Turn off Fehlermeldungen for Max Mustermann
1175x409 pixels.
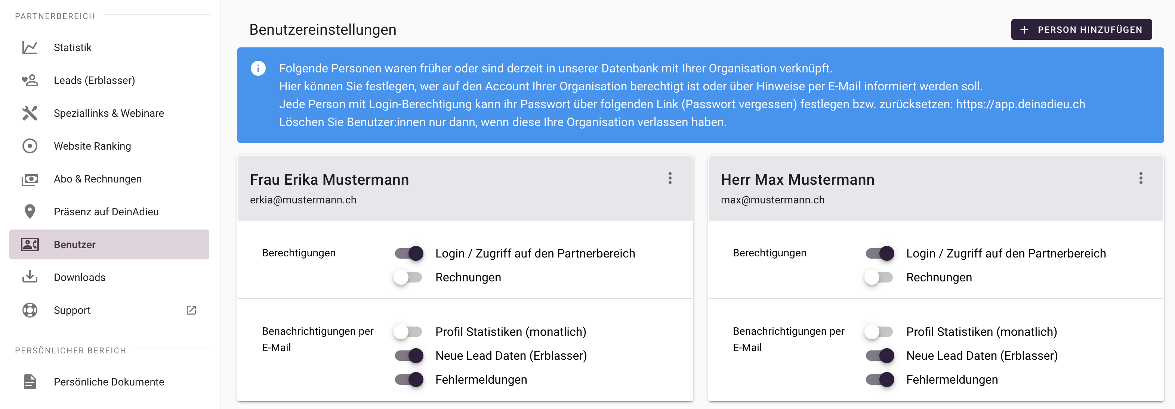pyautogui.click(x=879, y=380)
